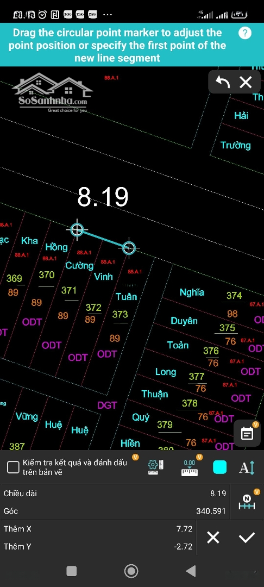Tap parcel number 372 on the map
This screenshot has width=264, height=587.
pos(93,307)
